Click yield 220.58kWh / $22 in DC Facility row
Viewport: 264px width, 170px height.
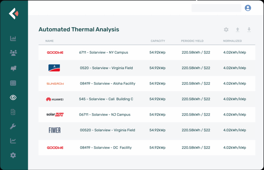(196, 148)
